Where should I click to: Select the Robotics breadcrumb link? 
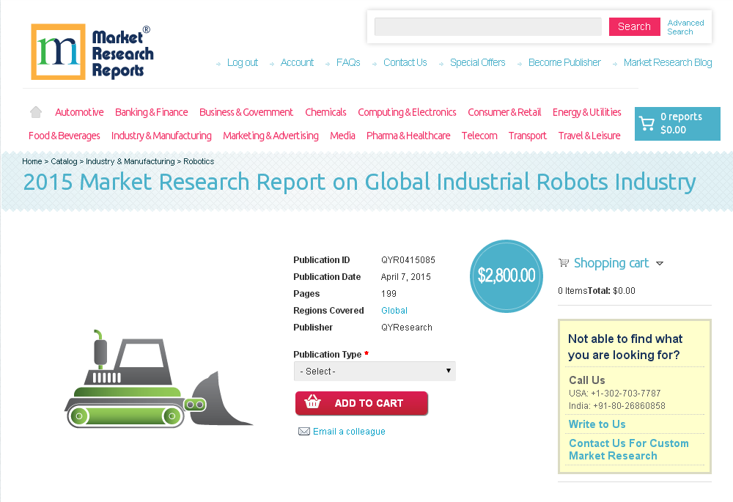pyautogui.click(x=199, y=161)
